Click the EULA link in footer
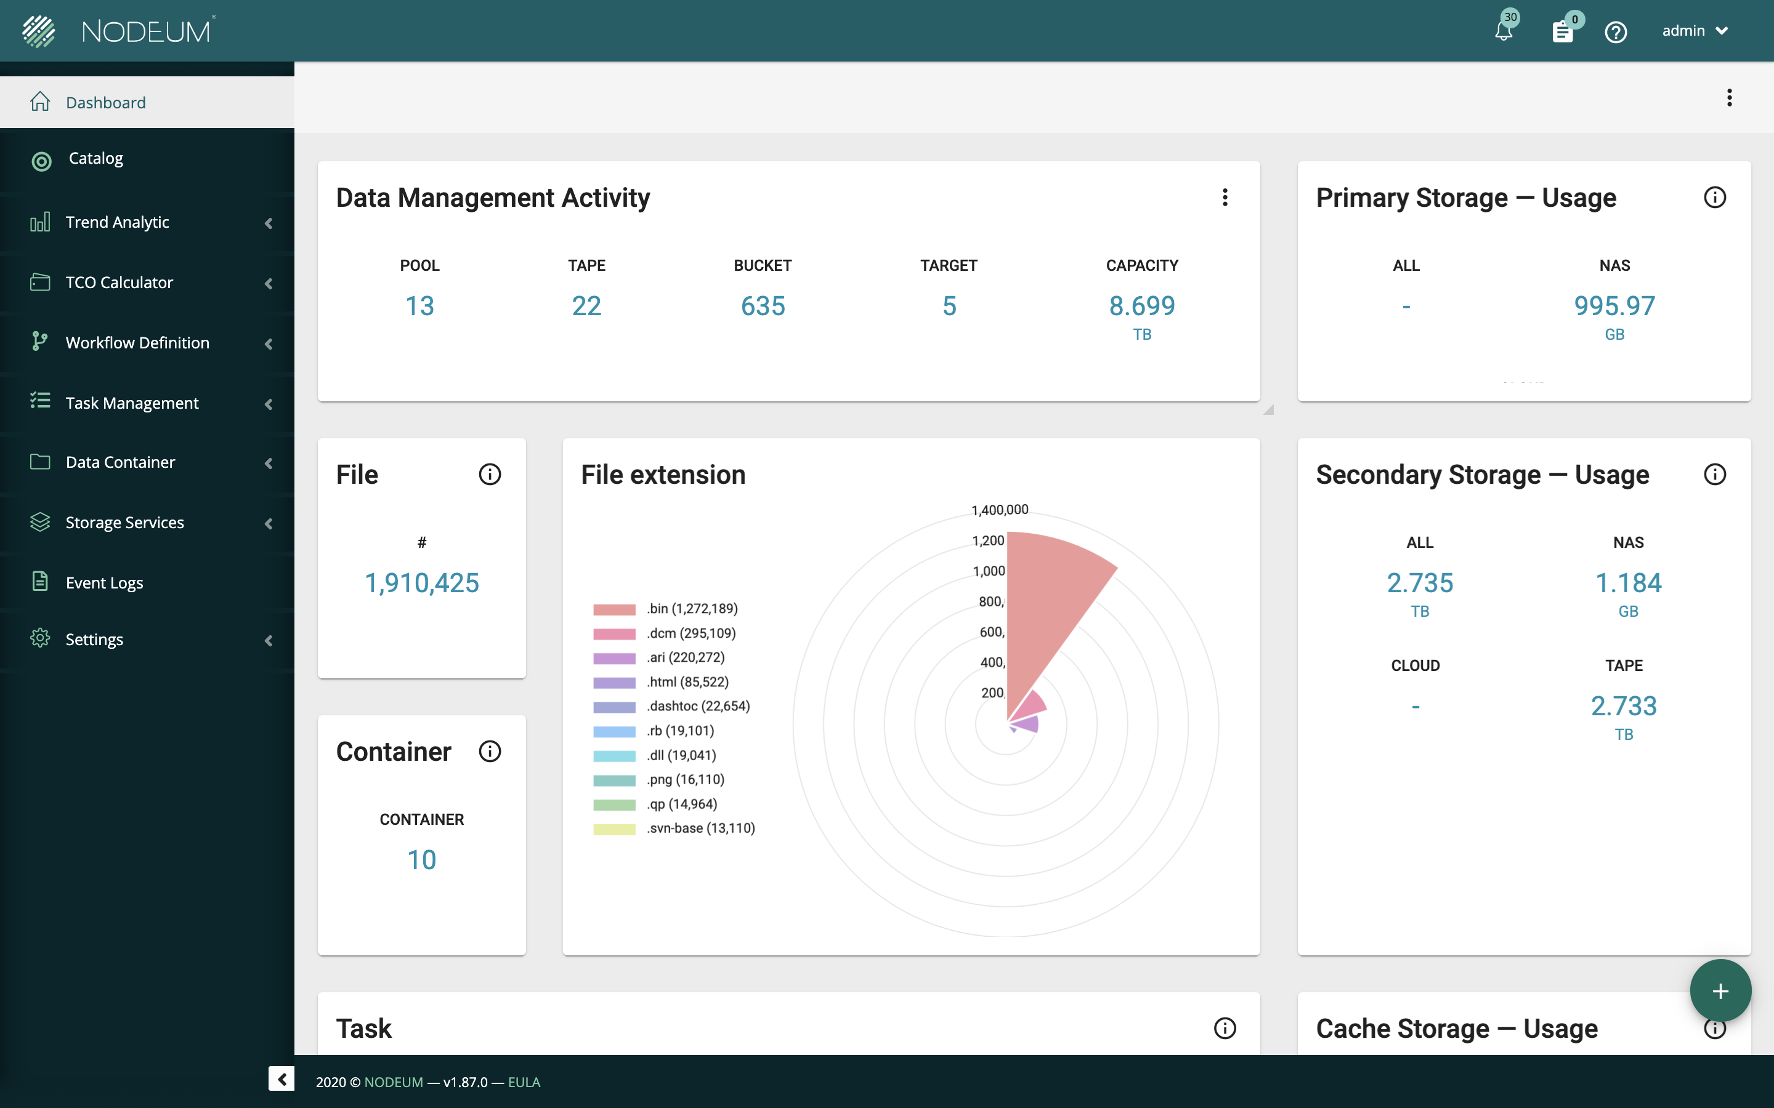The height and width of the screenshot is (1108, 1774). click(x=524, y=1082)
